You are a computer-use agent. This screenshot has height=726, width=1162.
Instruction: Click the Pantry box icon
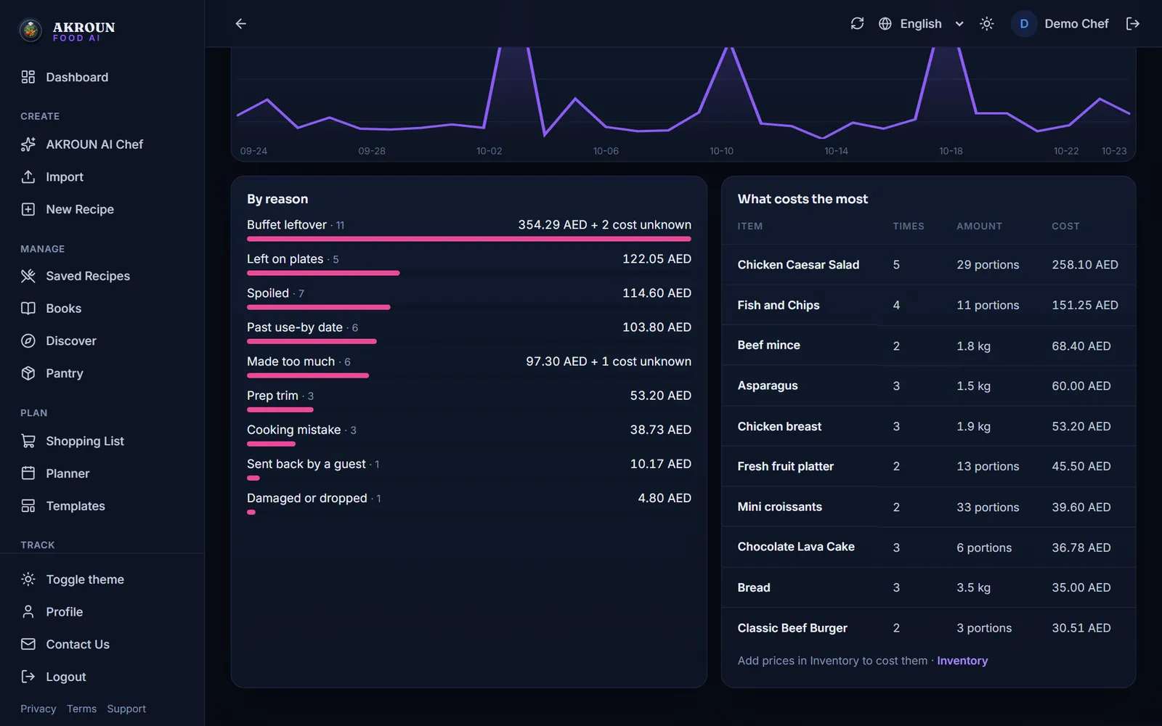28,373
